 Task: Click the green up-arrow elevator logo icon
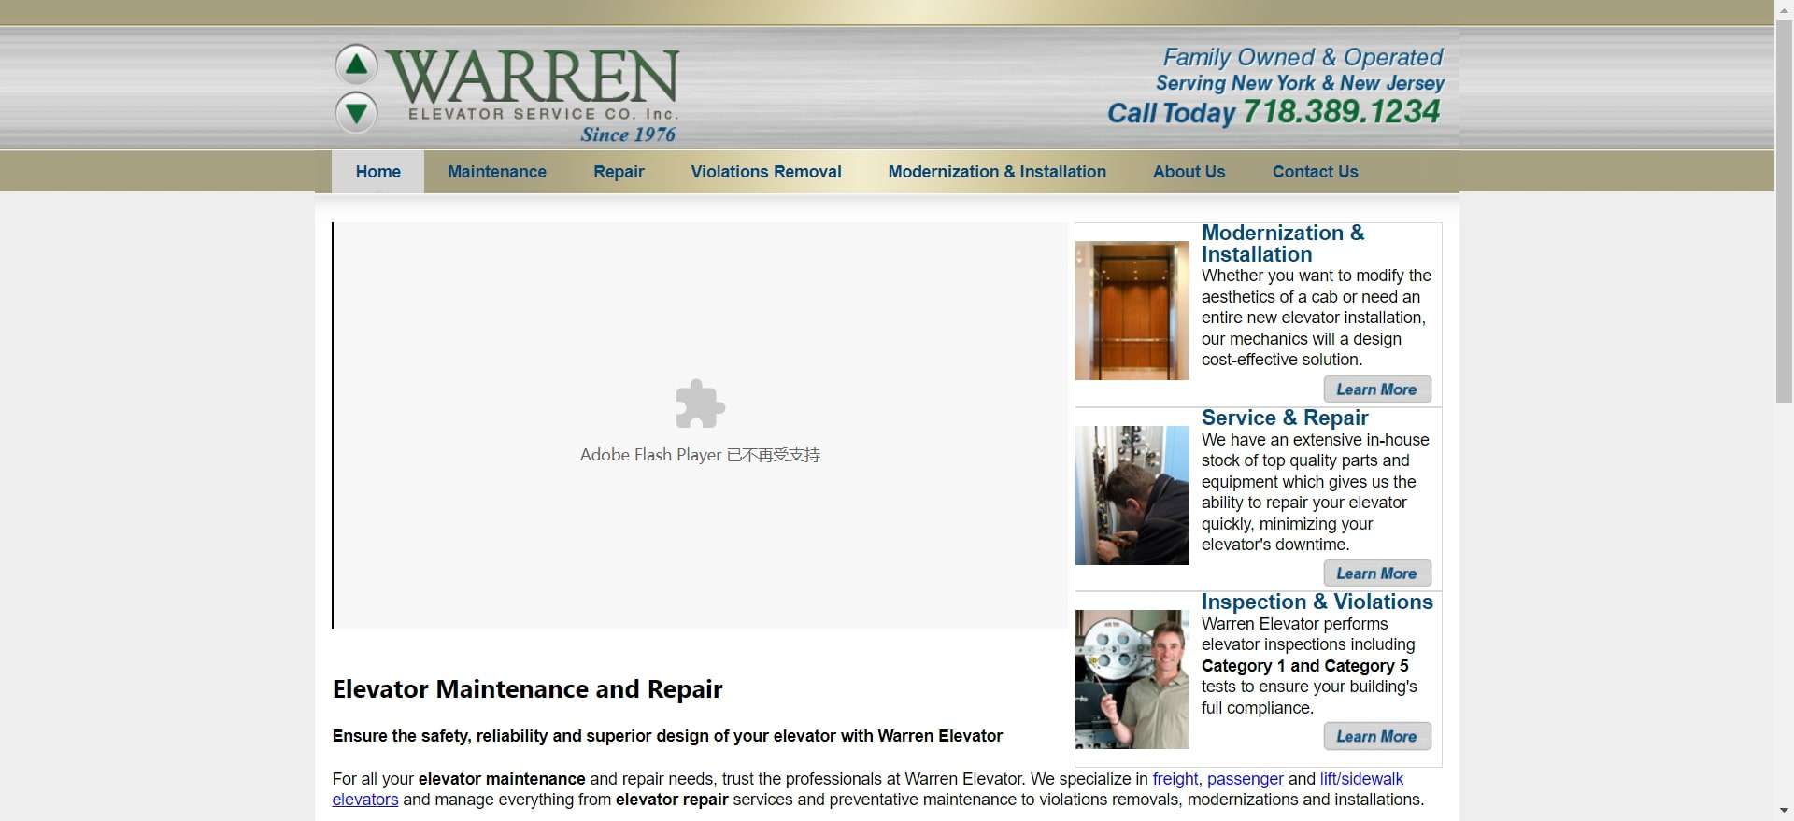[x=356, y=65]
